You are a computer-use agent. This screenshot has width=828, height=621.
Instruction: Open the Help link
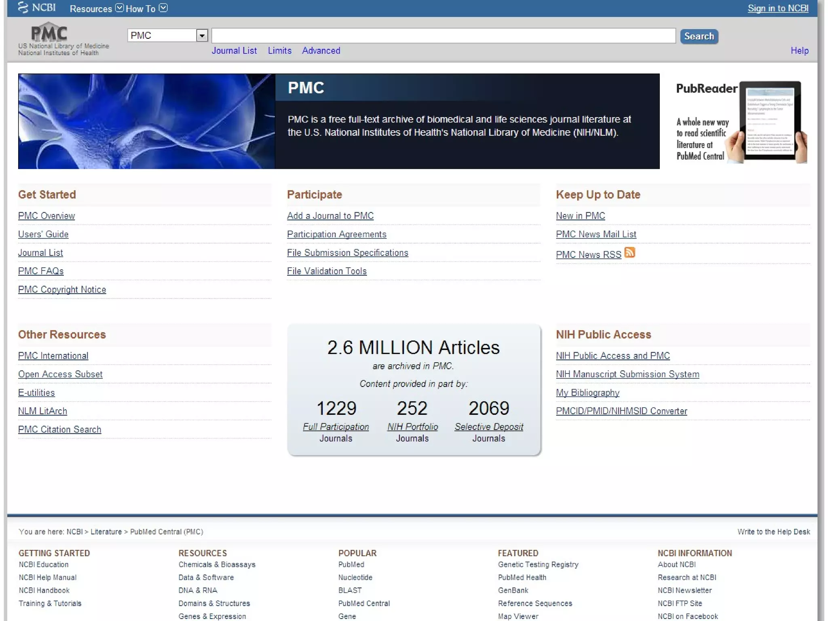pyautogui.click(x=799, y=51)
